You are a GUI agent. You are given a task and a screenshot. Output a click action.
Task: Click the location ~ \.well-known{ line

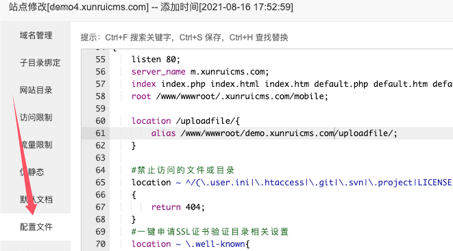[x=191, y=244]
